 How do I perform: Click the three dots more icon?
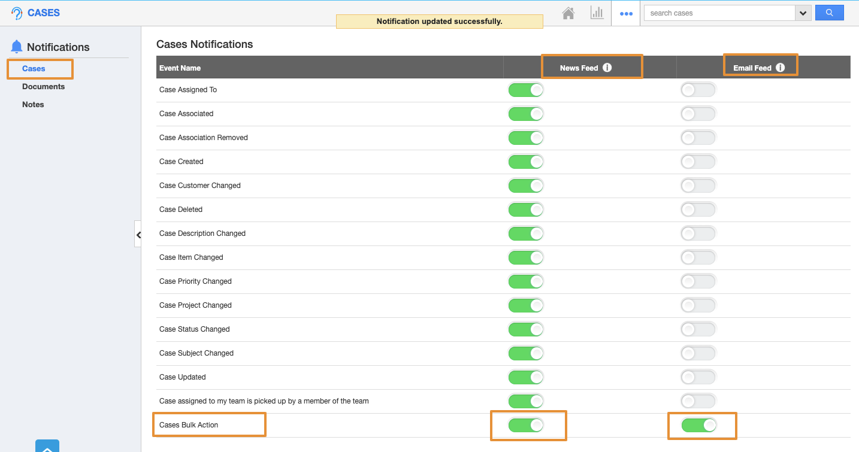(626, 14)
